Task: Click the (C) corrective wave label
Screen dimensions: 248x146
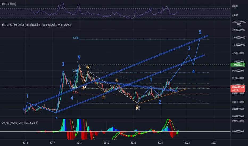Action: [x=138, y=108]
